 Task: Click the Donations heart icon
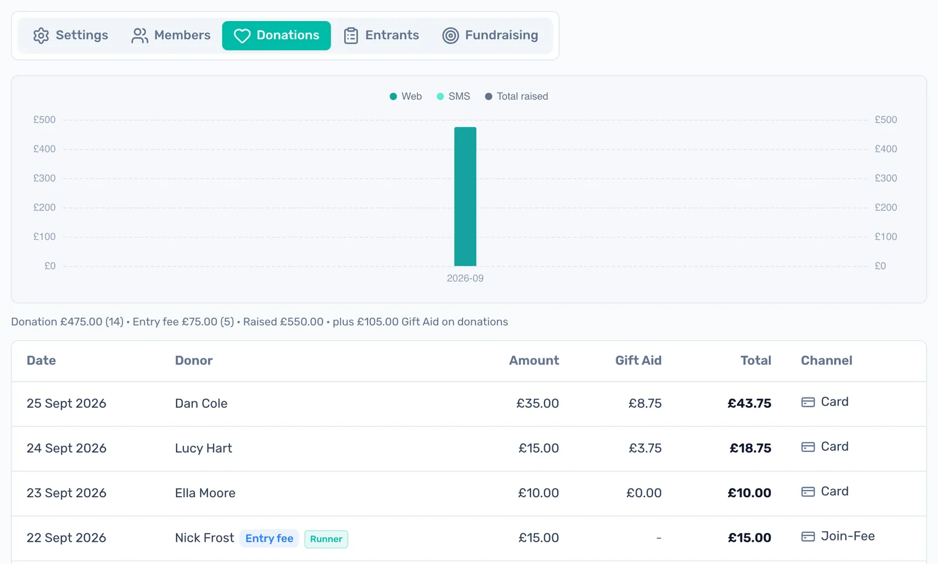[242, 36]
